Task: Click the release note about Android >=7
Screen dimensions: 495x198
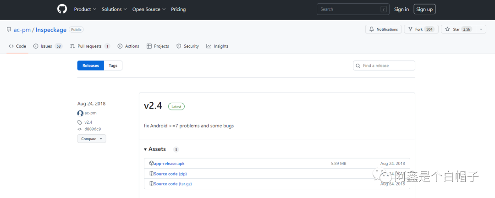Action: [189, 126]
